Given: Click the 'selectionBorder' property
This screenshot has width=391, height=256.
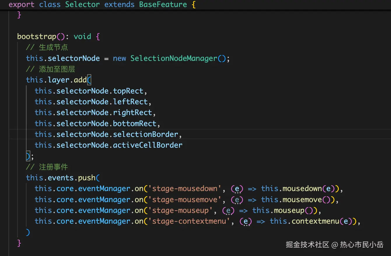Looking at the screenshot, I should (145, 134).
